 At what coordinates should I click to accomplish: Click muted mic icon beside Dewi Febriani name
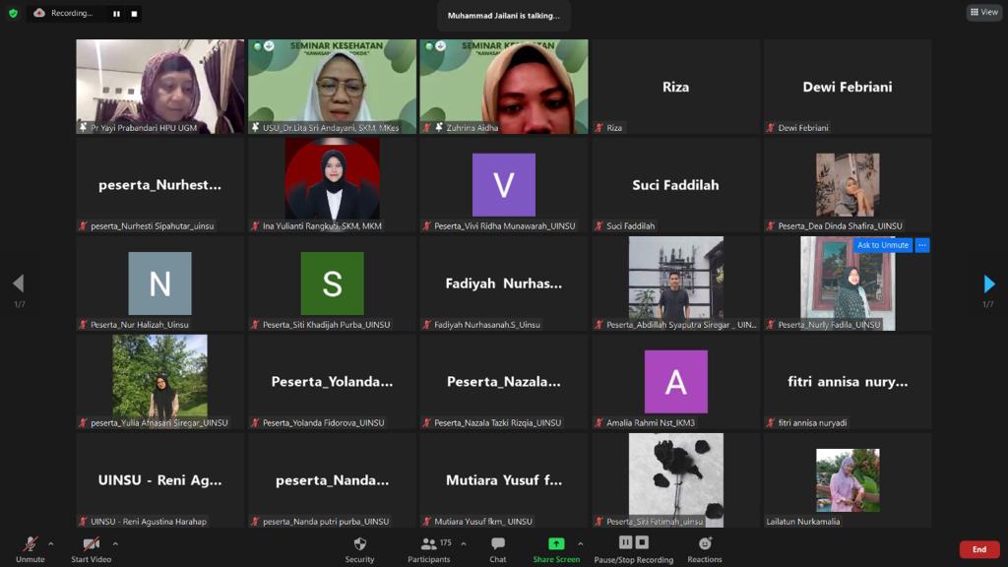pos(770,128)
